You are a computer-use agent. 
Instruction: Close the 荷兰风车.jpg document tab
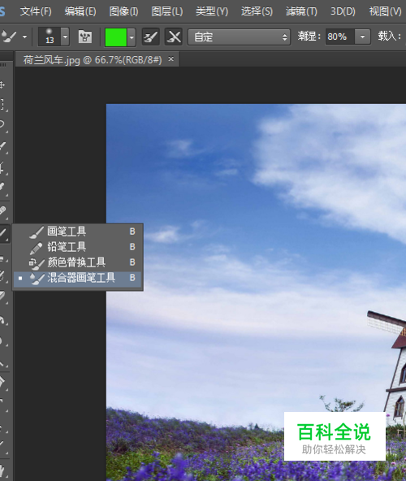(171, 58)
